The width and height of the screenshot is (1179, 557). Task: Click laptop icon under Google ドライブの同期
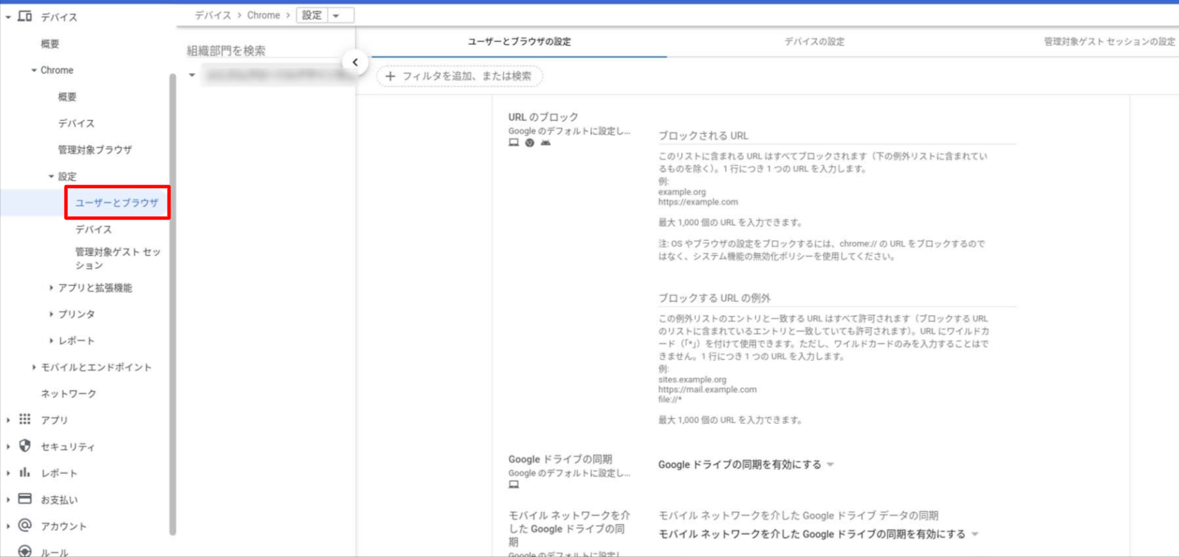tap(513, 484)
